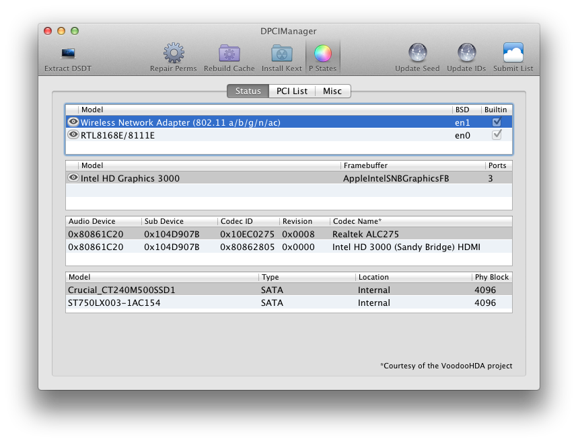Screen dimensions: 578x443
Task: Click the Update IDs globe icon
Action: [467, 54]
